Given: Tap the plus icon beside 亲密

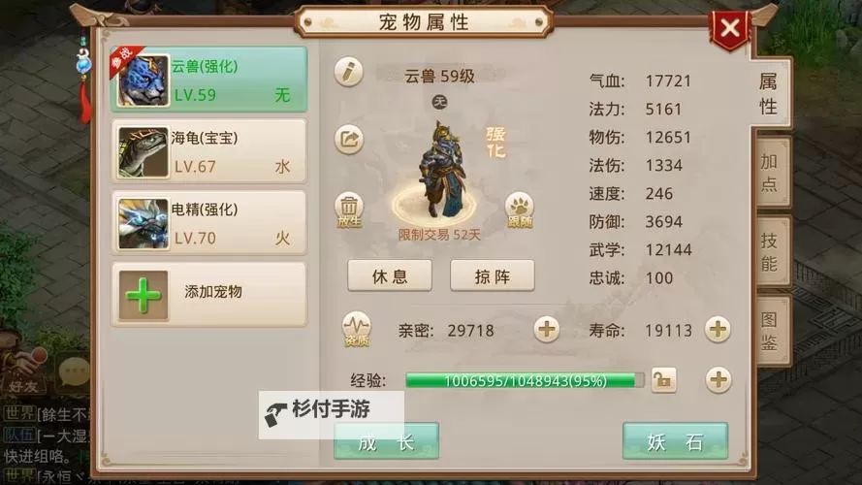Looking at the screenshot, I should coord(547,330).
